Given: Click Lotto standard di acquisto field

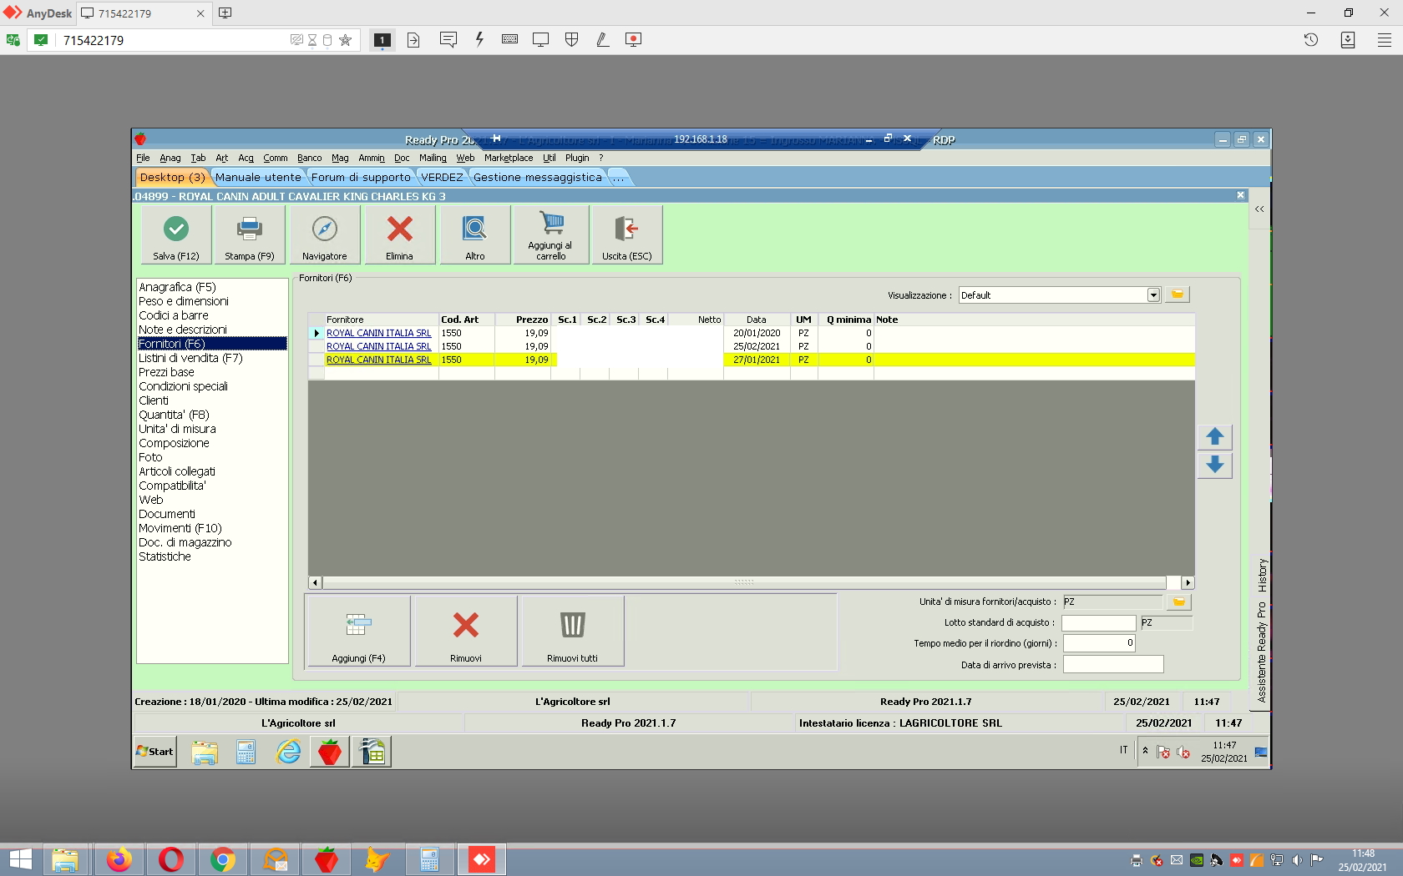Looking at the screenshot, I should [1098, 623].
